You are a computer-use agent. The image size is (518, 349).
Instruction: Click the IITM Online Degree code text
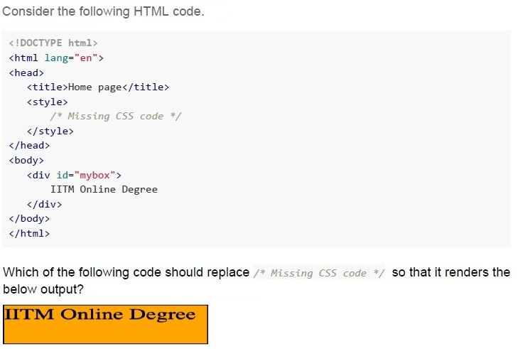pos(104,189)
